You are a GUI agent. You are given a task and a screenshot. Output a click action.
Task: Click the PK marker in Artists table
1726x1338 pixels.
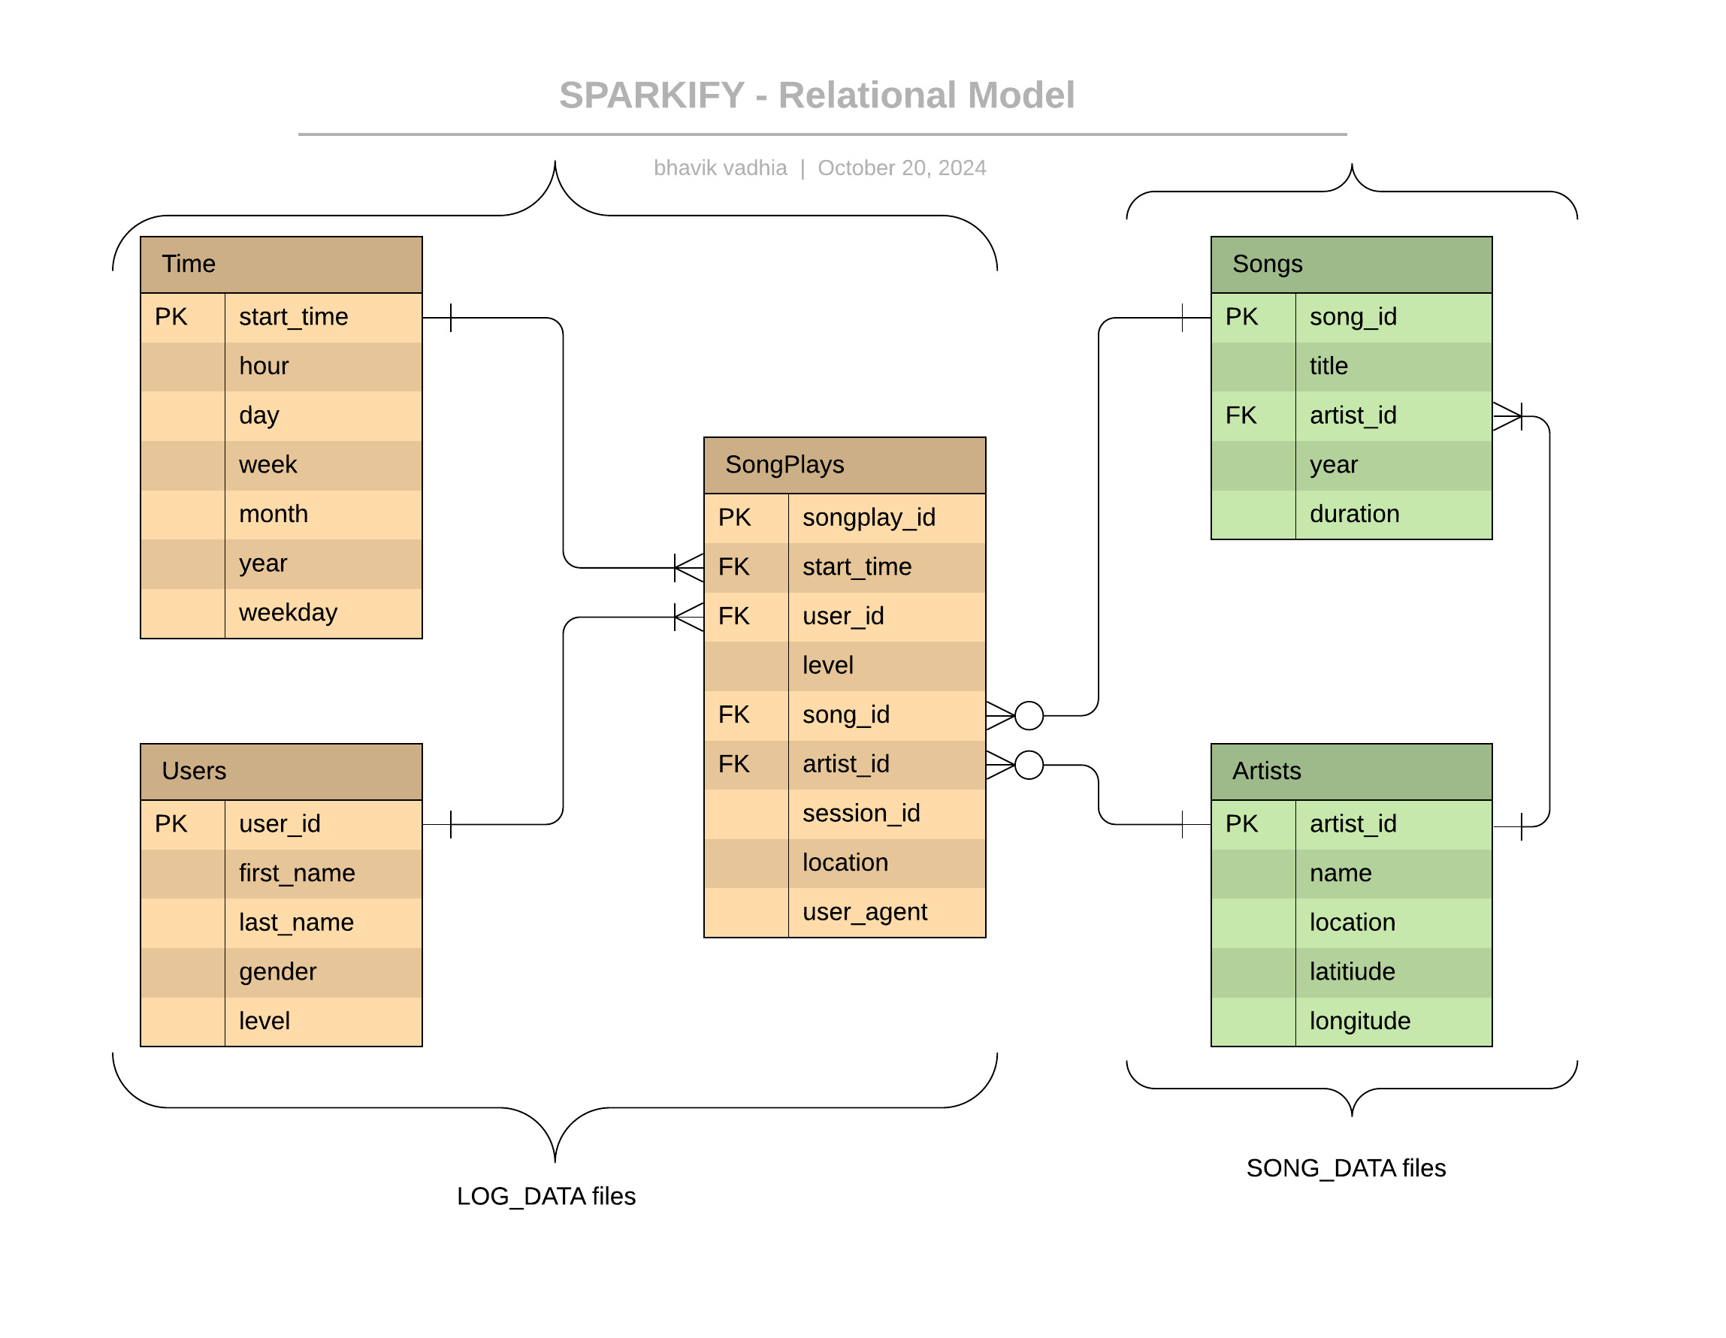pyautogui.click(x=1241, y=824)
